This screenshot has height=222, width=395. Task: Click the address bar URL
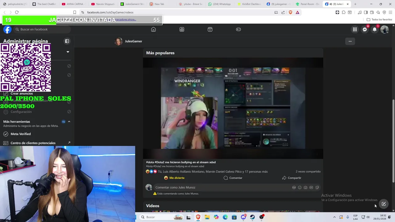[110, 12]
